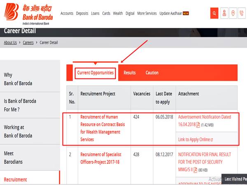Click last date 06.05.2018
Screen dimensions: 247x185
click(x=164, y=117)
